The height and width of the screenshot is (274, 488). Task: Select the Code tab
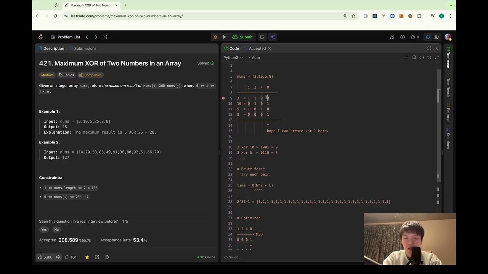point(231,48)
